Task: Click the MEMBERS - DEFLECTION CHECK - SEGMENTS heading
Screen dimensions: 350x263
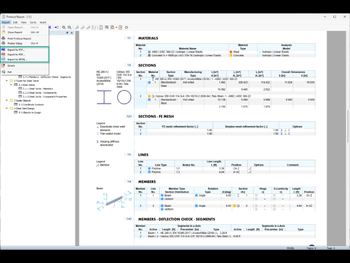Action: click(x=176, y=219)
